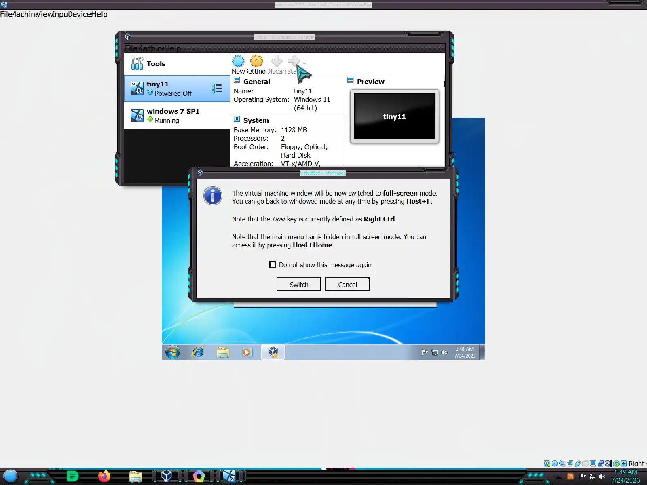Open the tiny11 machine tools list icon
The image size is (647, 485).
pos(217,88)
